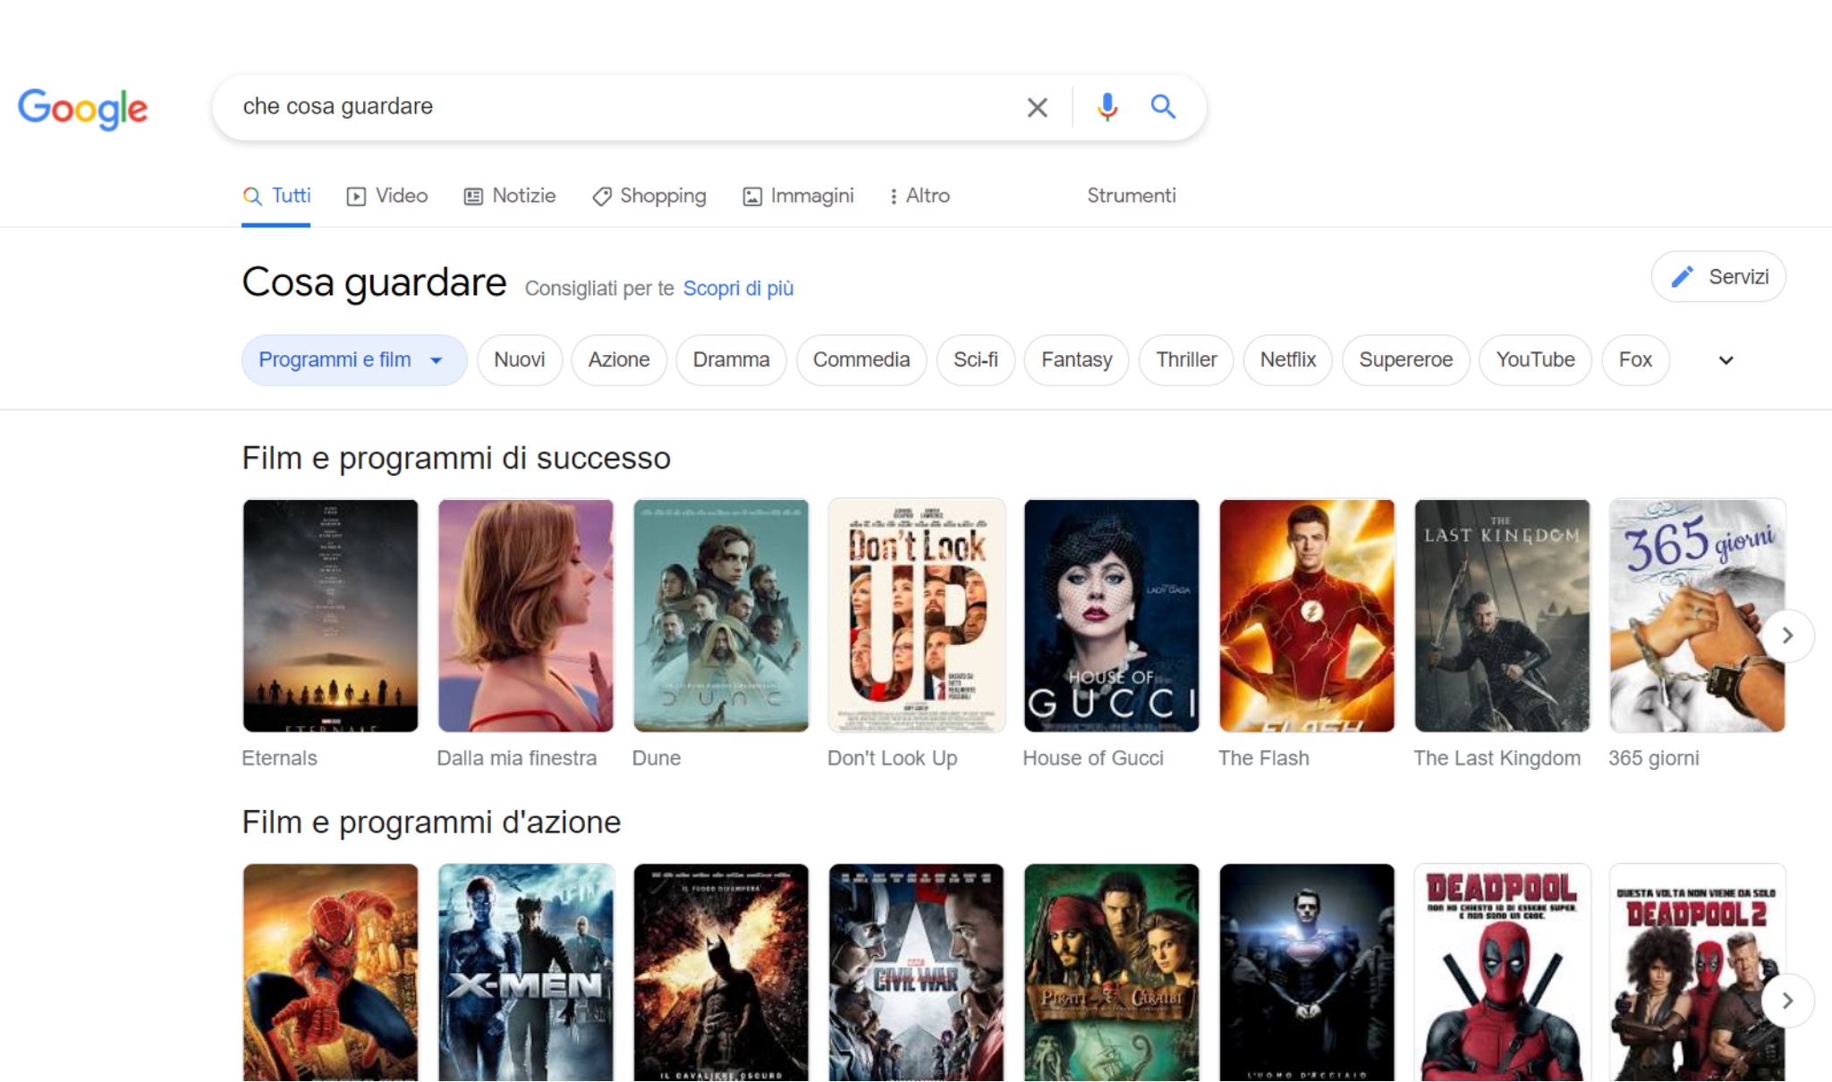Clear the search box with the X icon
The height and width of the screenshot is (1082, 1832).
1037,107
